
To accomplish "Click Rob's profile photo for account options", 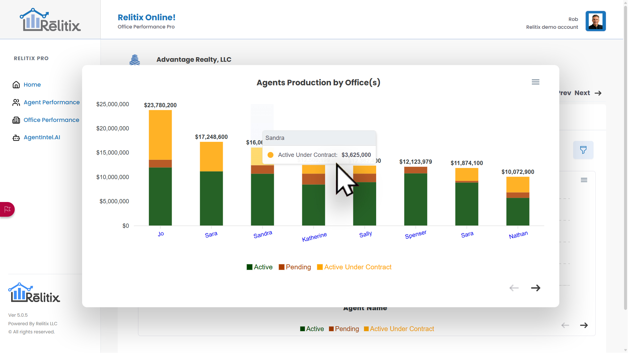I will pos(596,21).
